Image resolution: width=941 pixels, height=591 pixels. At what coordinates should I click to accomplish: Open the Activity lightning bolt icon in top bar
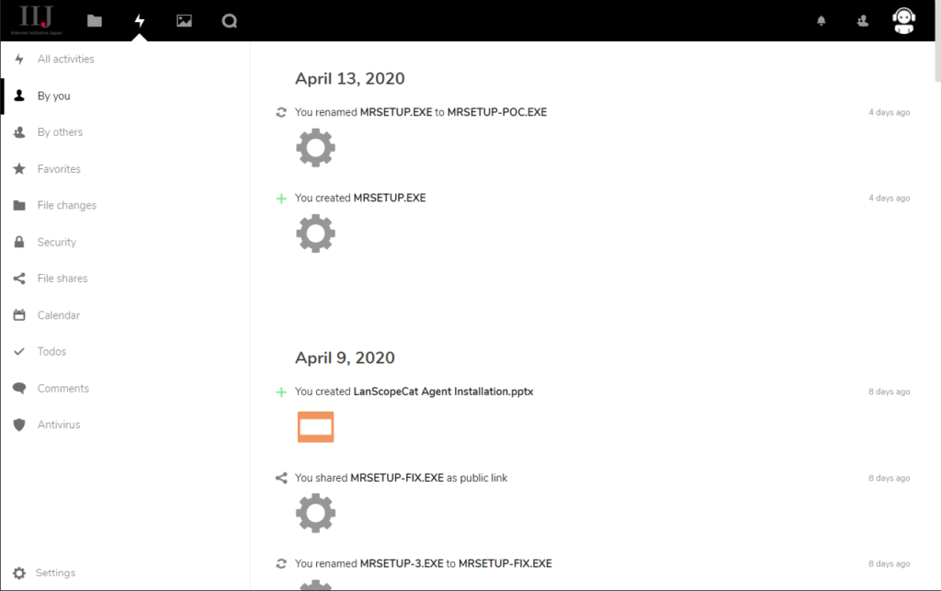pyautogui.click(x=140, y=20)
